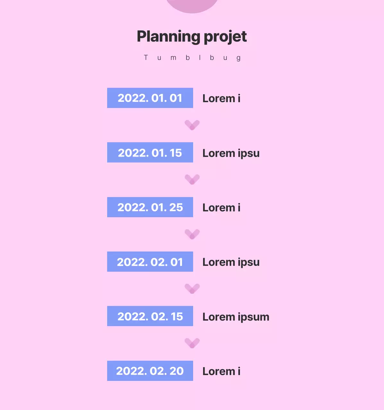
Task: Select the Lorem ipsu text beside 2022. 02. 01
Action: pyautogui.click(x=231, y=262)
